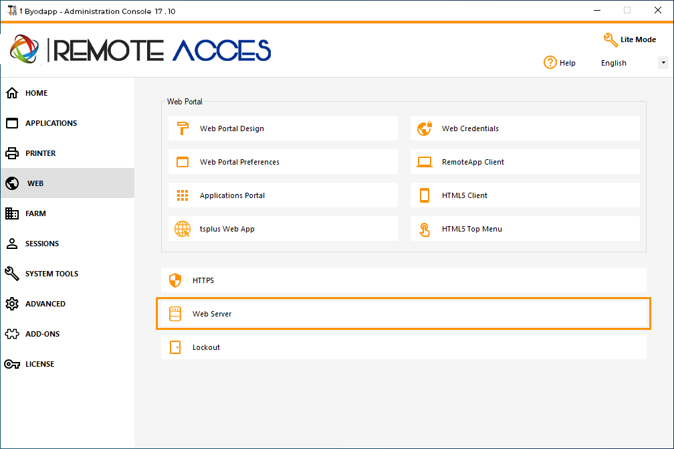This screenshot has height=449, width=674.
Task: Click the app icon in the title bar
Action: click(13, 10)
